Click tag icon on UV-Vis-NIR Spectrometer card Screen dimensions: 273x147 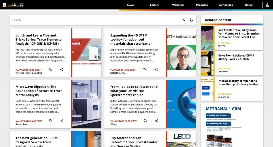145,121
